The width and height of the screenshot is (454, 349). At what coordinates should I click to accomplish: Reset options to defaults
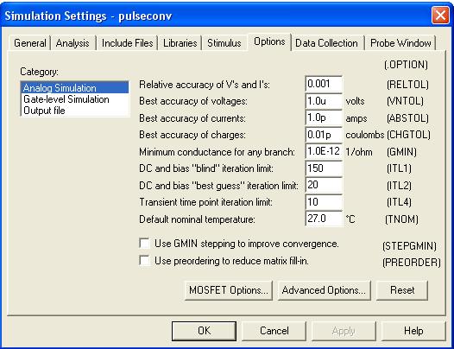click(x=402, y=290)
